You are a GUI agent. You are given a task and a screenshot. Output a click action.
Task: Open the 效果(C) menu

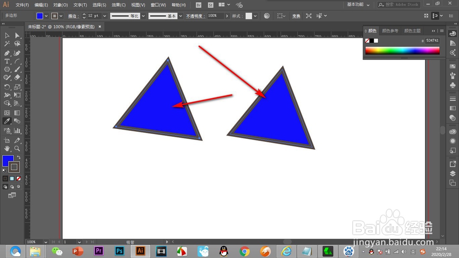click(118, 5)
